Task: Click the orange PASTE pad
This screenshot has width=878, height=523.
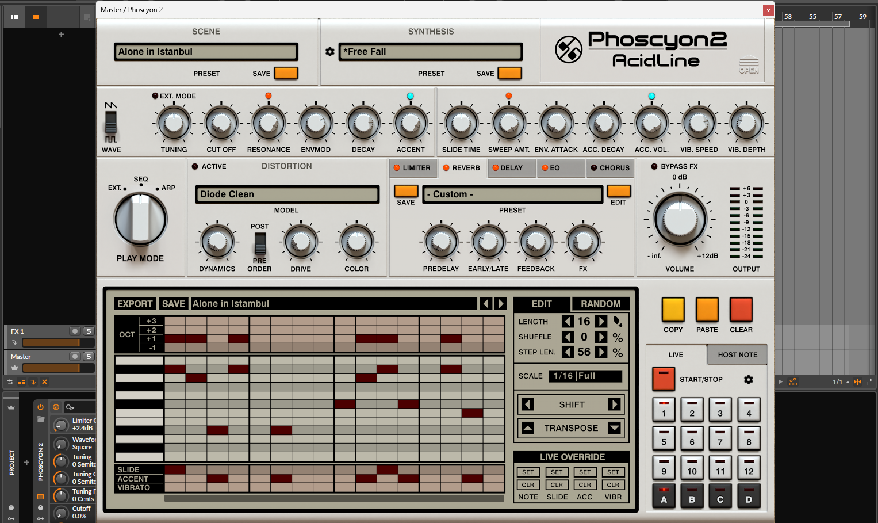Action: tap(707, 310)
